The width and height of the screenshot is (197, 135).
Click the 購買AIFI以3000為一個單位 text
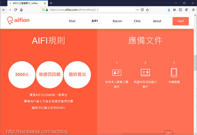tap(48, 95)
